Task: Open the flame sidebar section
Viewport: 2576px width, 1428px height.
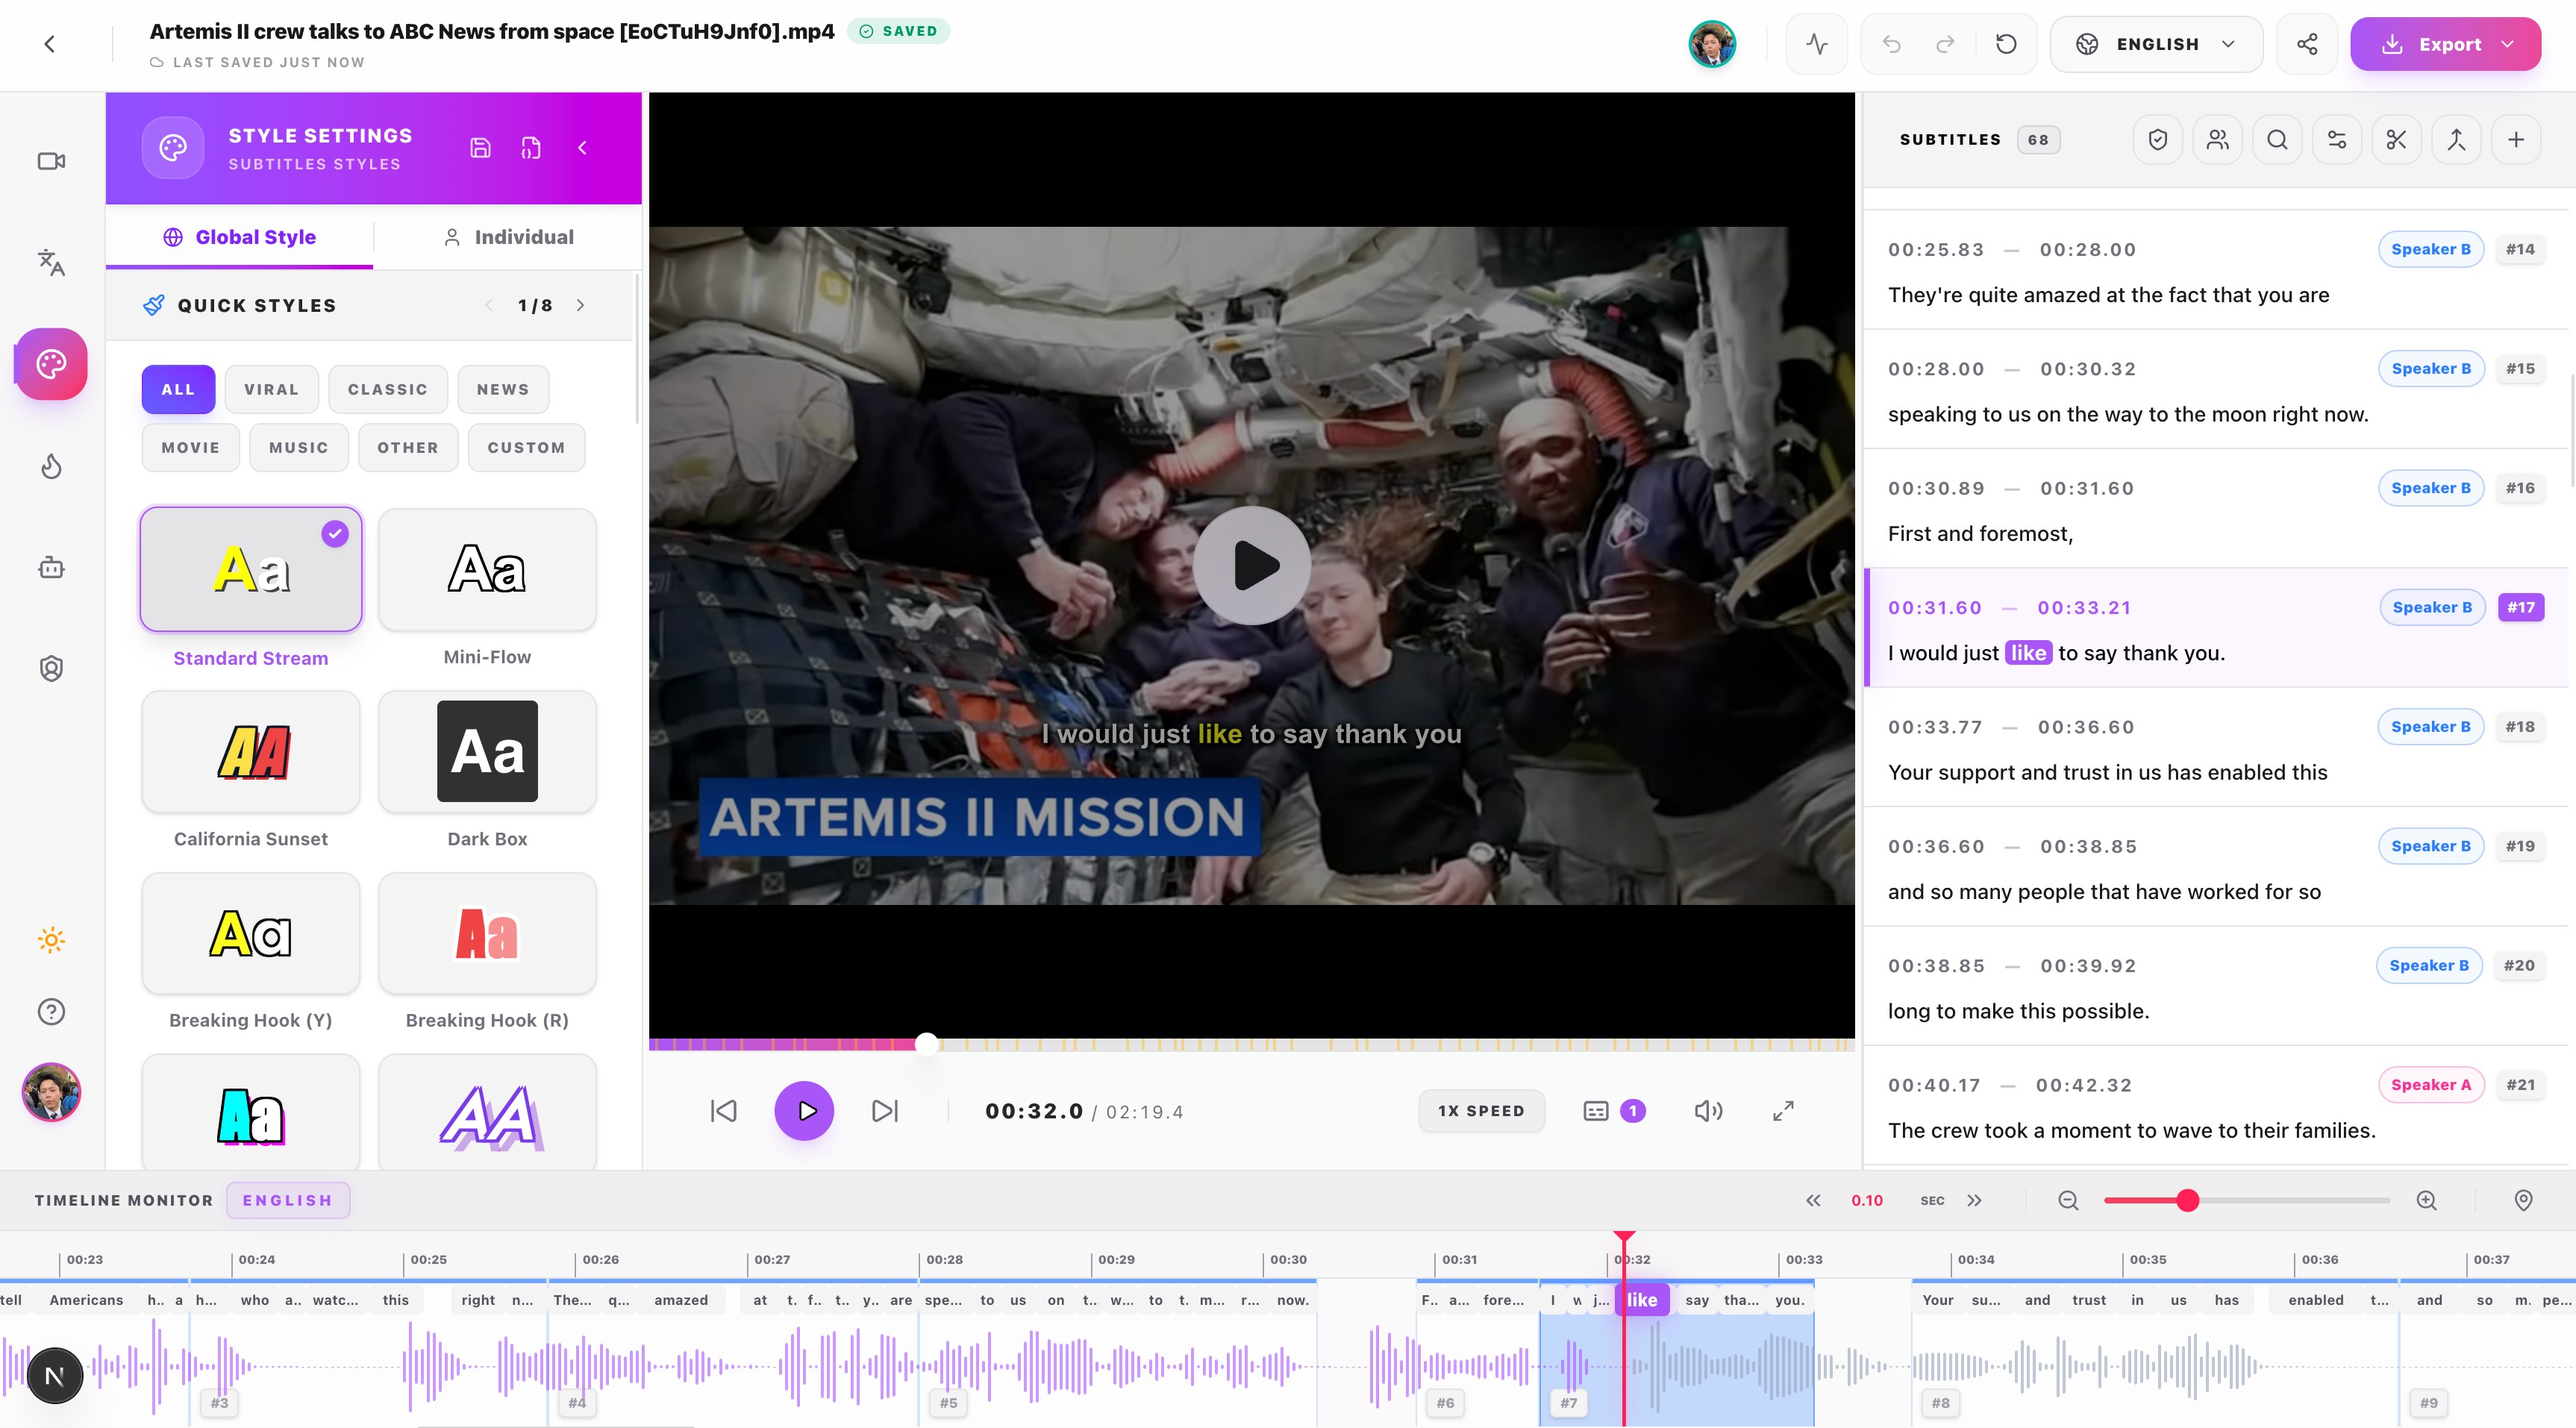Action: (51, 466)
